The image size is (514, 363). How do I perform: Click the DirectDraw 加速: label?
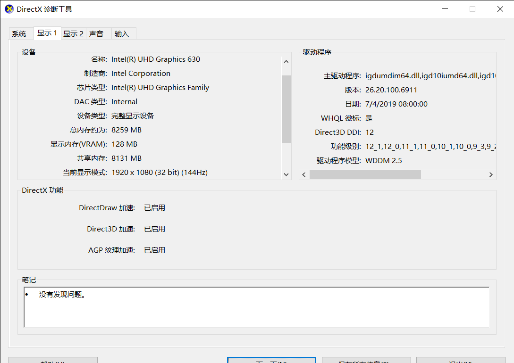107,208
